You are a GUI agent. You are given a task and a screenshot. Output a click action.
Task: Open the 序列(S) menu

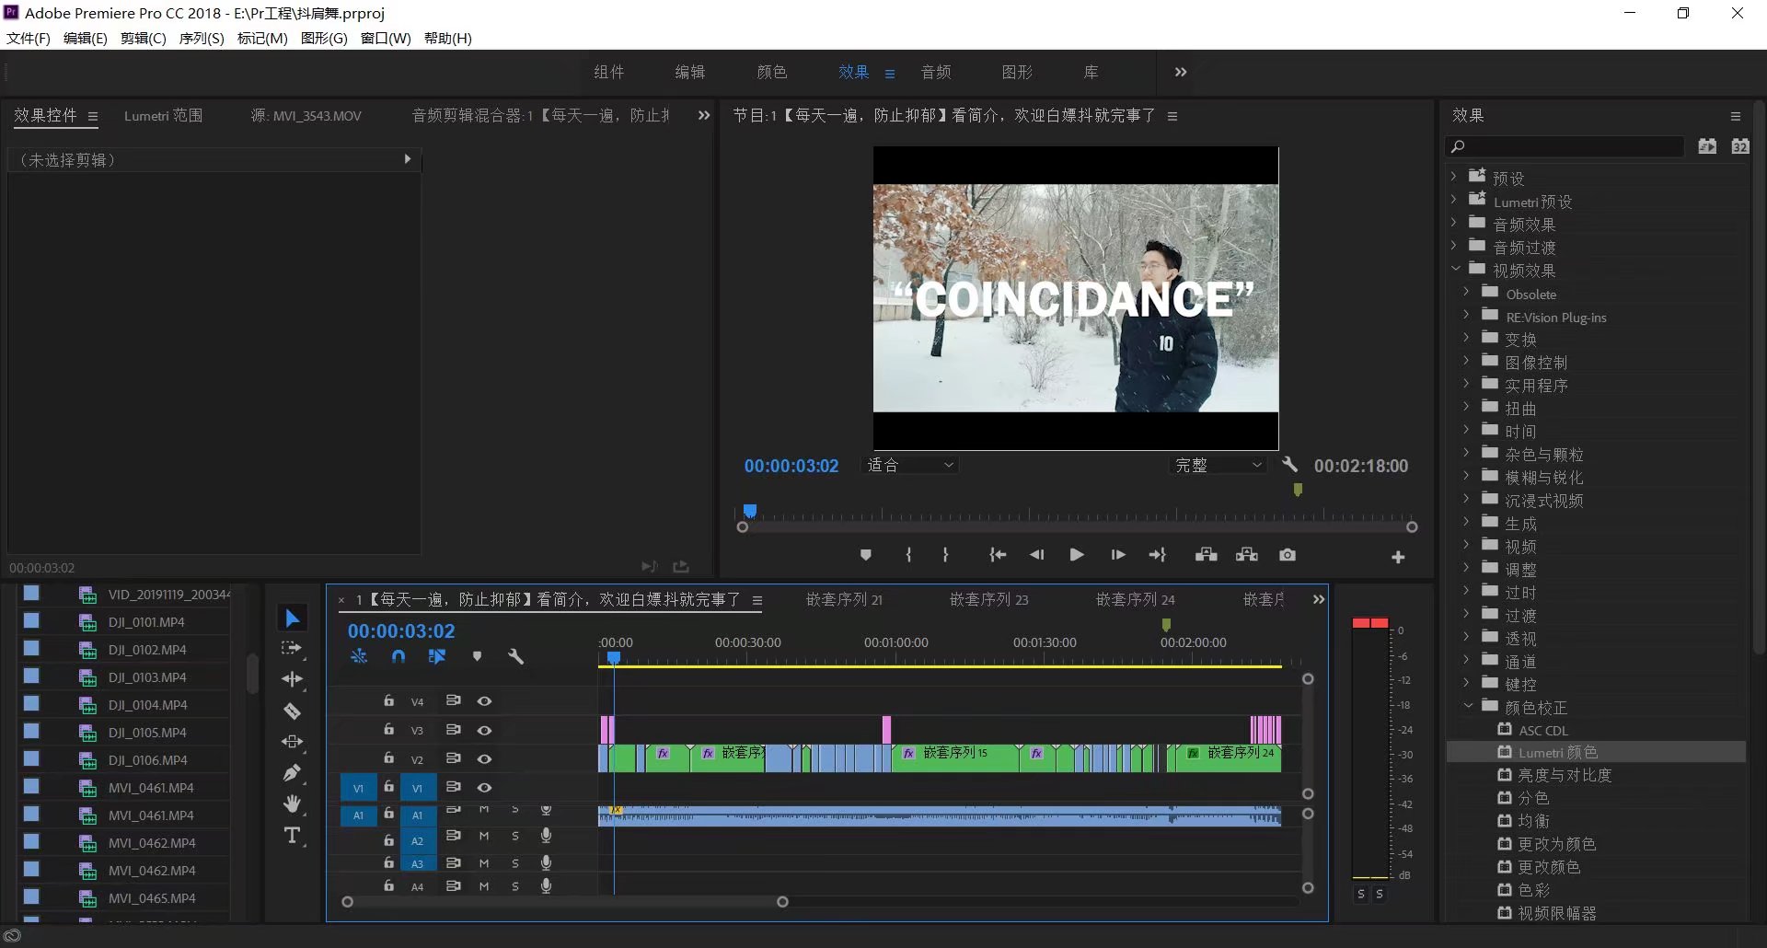tap(202, 38)
